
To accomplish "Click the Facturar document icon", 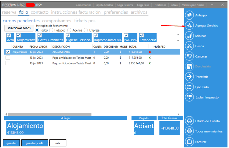I will [189, 141].
